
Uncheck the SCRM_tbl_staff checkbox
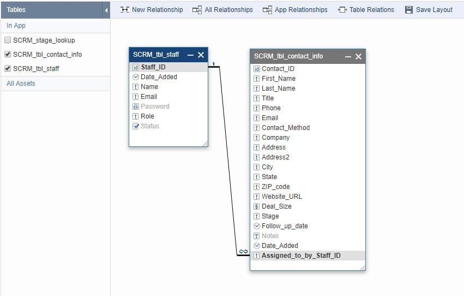point(8,69)
